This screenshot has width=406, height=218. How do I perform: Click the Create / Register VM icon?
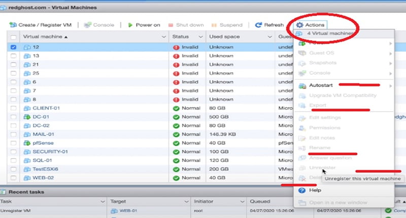13,25
